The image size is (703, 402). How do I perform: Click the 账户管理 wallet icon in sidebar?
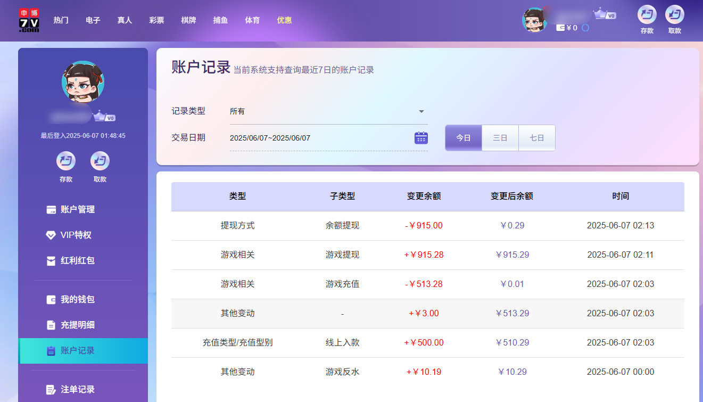[x=50, y=209]
